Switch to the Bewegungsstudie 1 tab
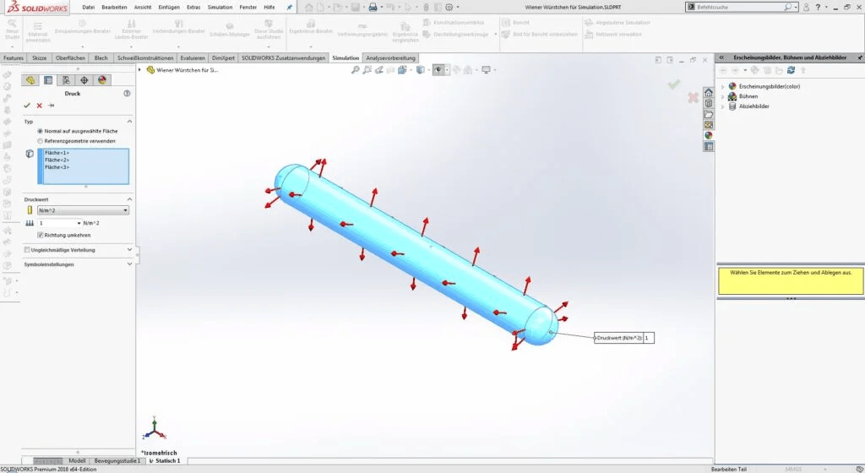This screenshot has width=865, height=473. [x=117, y=461]
